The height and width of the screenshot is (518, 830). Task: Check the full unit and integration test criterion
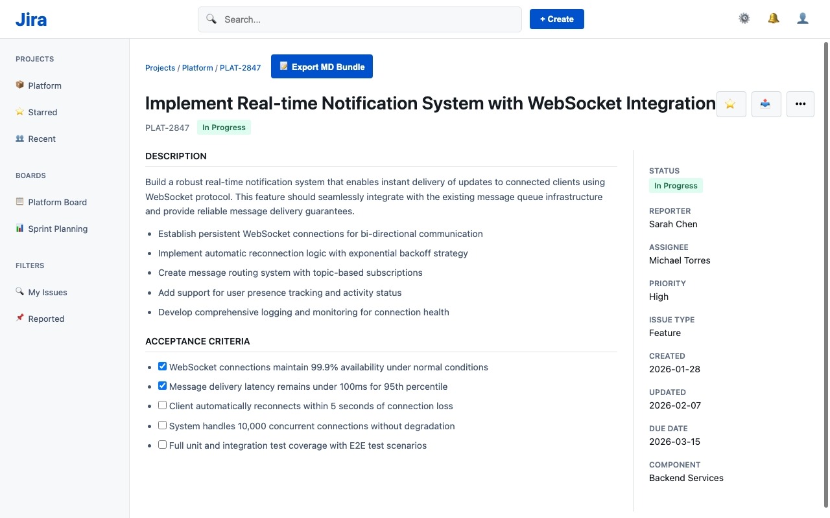click(162, 445)
